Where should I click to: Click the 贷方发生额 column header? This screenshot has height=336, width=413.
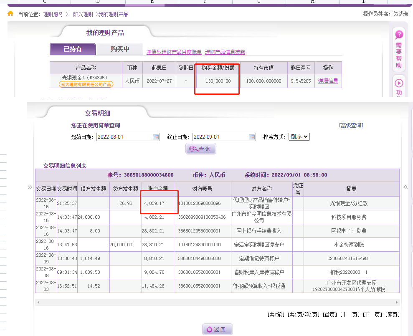(126, 189)
